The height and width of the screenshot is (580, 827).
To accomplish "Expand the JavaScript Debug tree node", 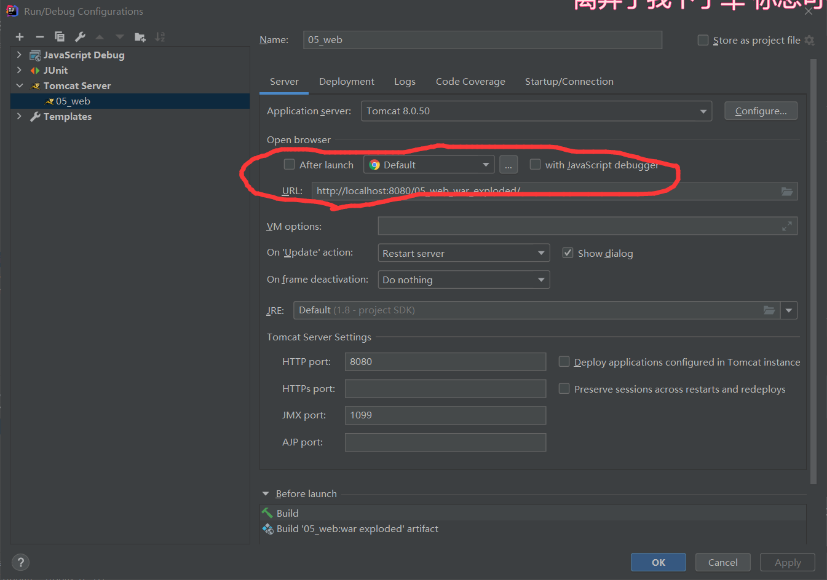I will (x=19, y=55).
